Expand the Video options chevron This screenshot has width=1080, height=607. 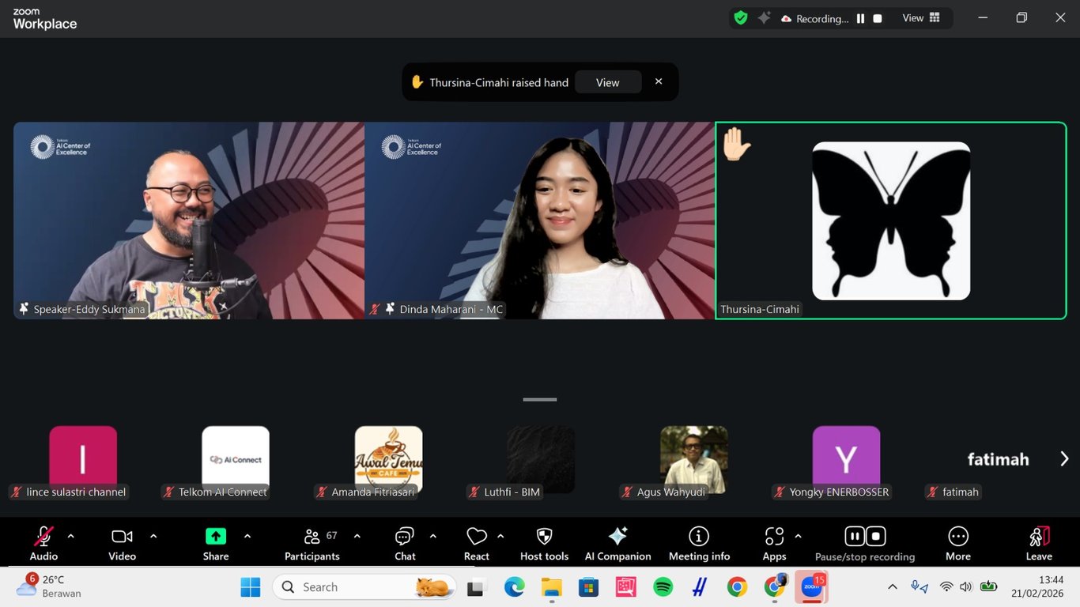coord(153,535)
